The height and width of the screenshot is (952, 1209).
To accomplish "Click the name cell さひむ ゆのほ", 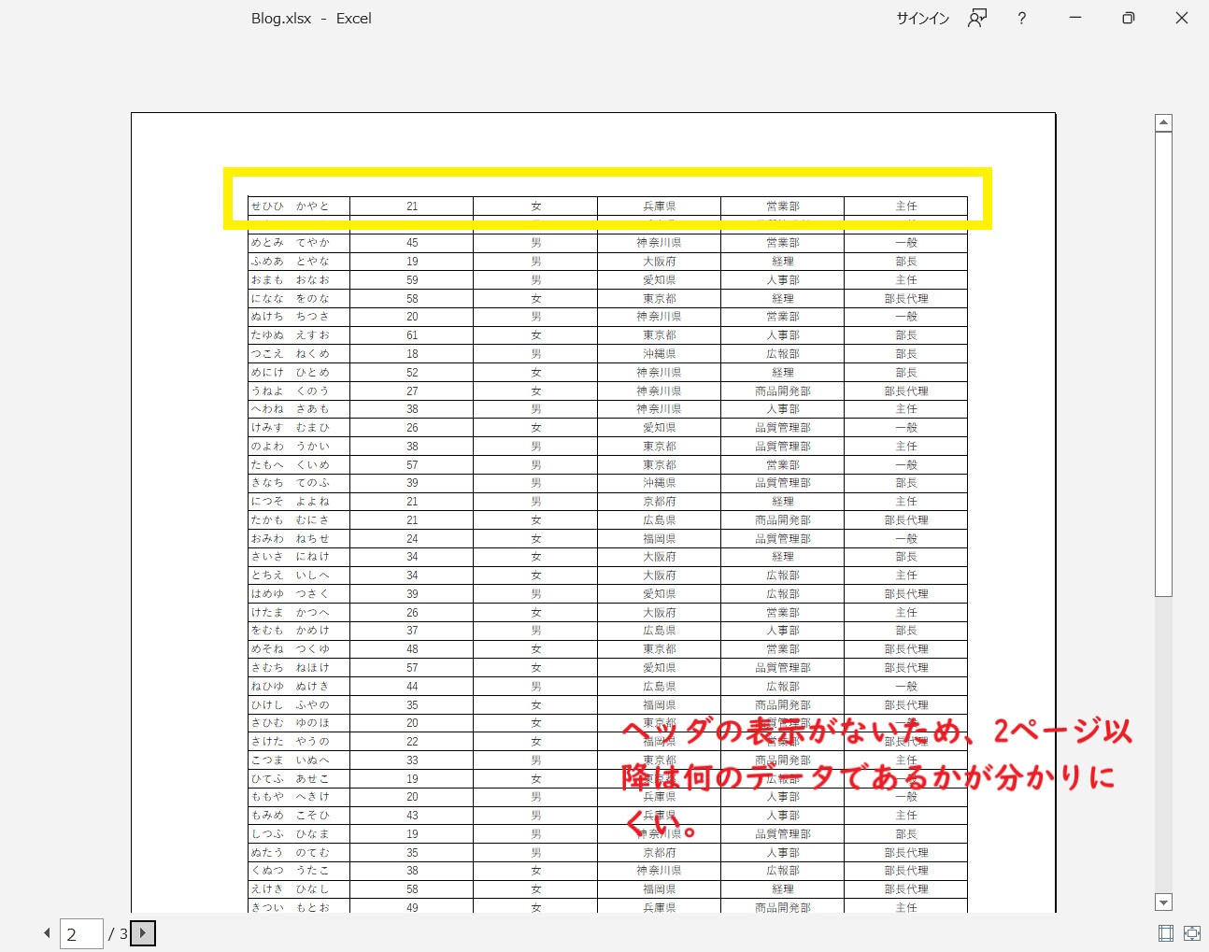I will [x=299, y=723].
